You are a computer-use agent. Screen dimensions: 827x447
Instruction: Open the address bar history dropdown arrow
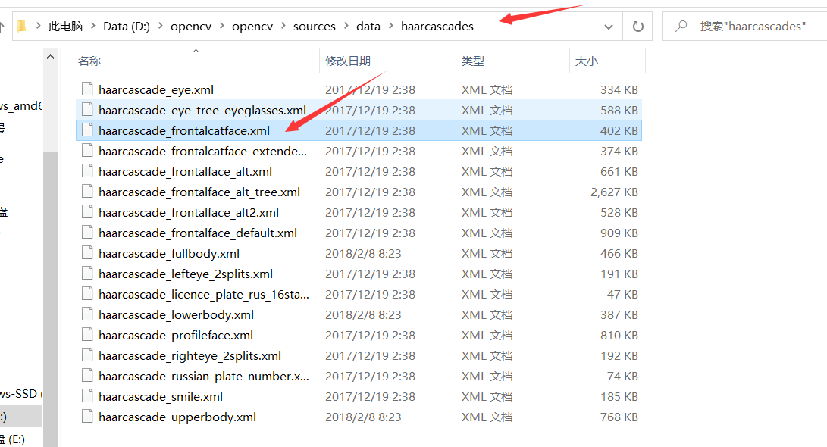tap(609, 26)
